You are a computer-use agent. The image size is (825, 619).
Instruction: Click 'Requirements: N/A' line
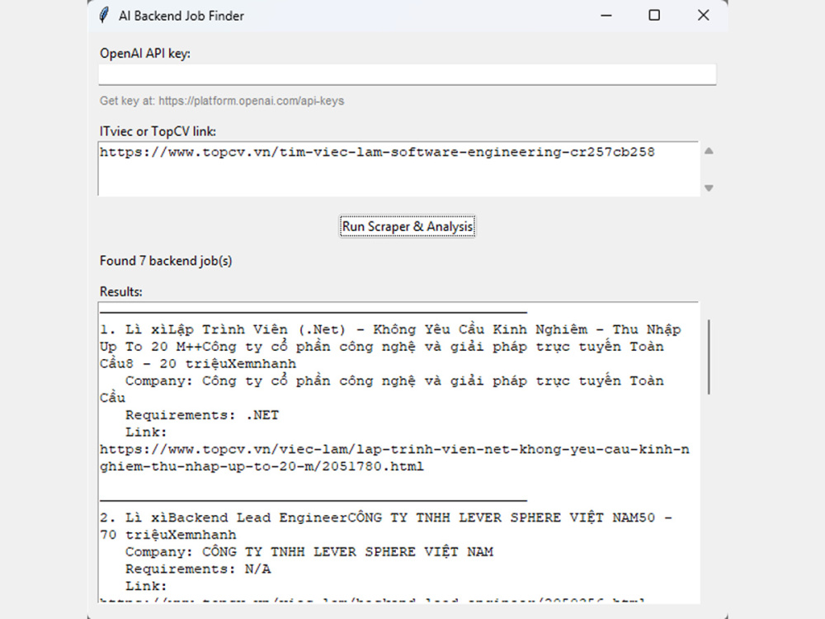(x=198, y=569)
